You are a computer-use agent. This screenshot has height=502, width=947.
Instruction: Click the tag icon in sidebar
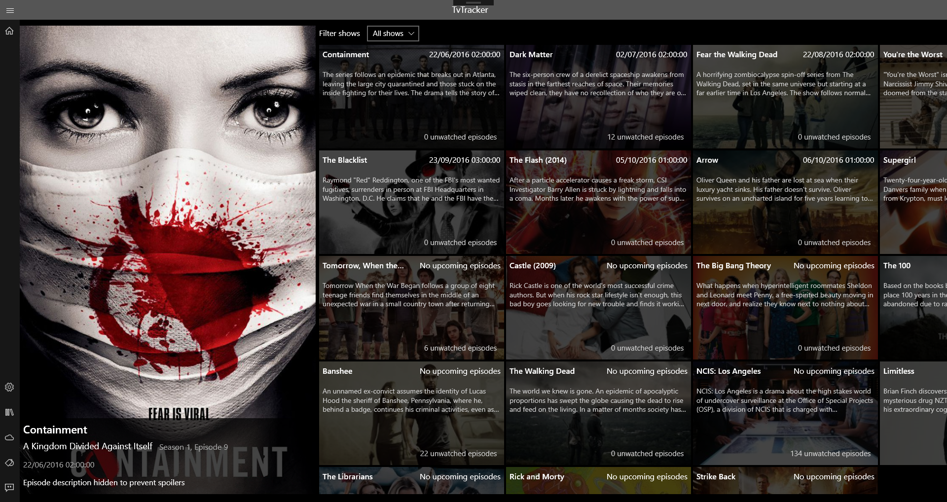[x=9, y=463]
